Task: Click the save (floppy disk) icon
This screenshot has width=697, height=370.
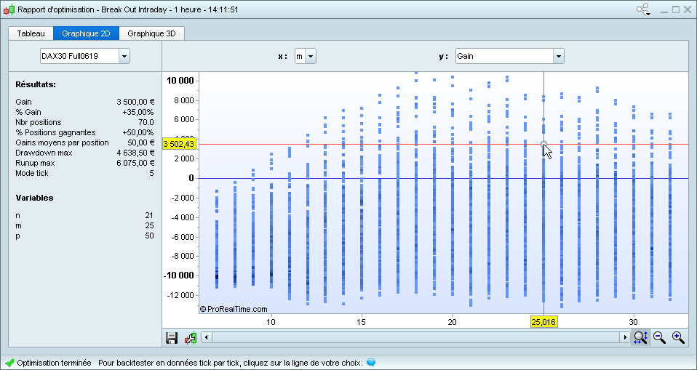Action: tap(172, 337)
